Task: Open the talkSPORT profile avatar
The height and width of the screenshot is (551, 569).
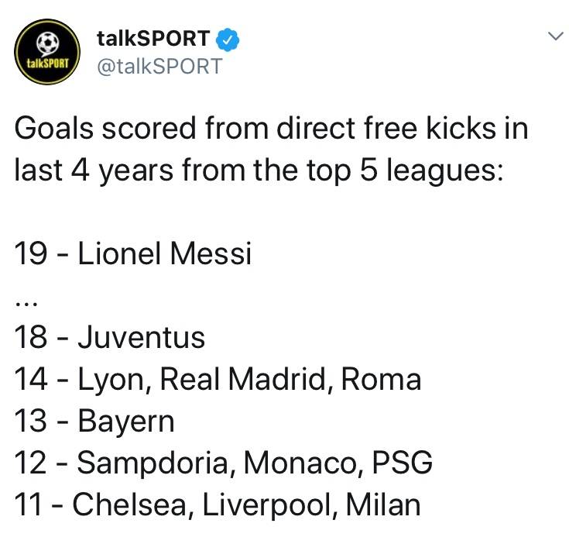Action: pyautogui.click(x=47, y=52)
